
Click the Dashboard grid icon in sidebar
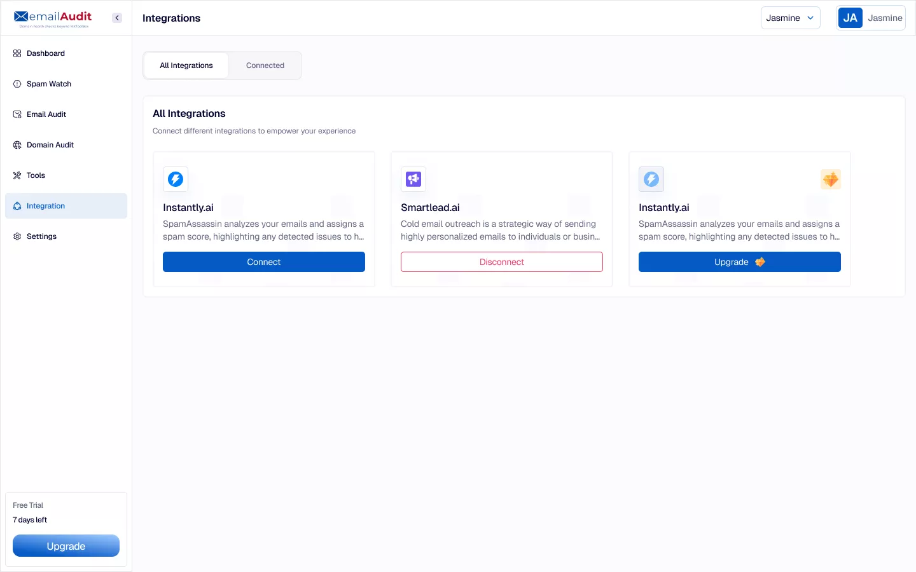tap(17, 53)
